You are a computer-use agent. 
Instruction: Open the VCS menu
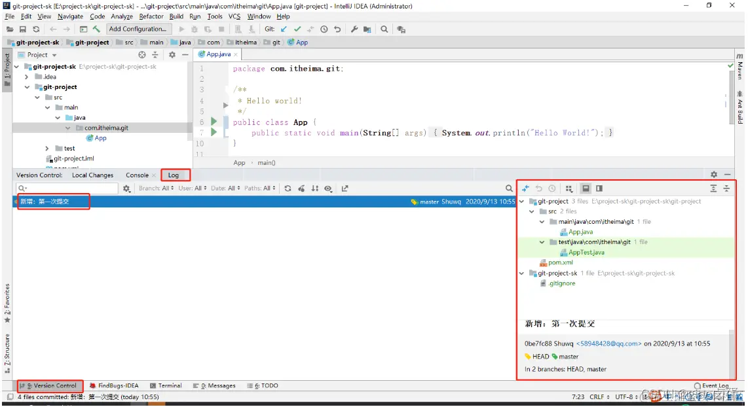(x=234, y=16)
